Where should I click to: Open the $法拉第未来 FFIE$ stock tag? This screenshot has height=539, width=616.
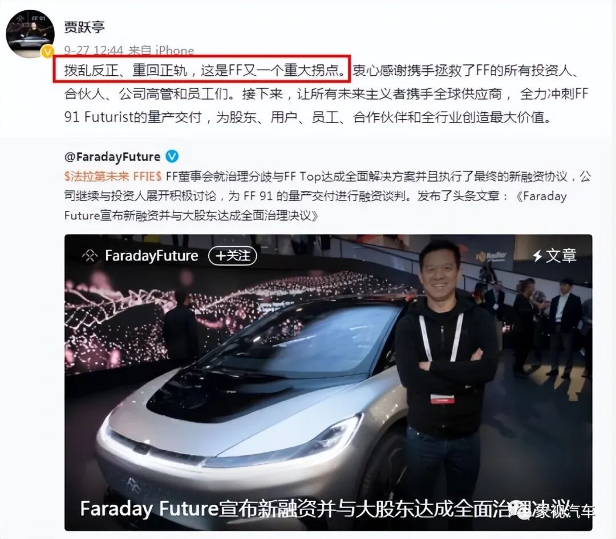click(113, 176)
